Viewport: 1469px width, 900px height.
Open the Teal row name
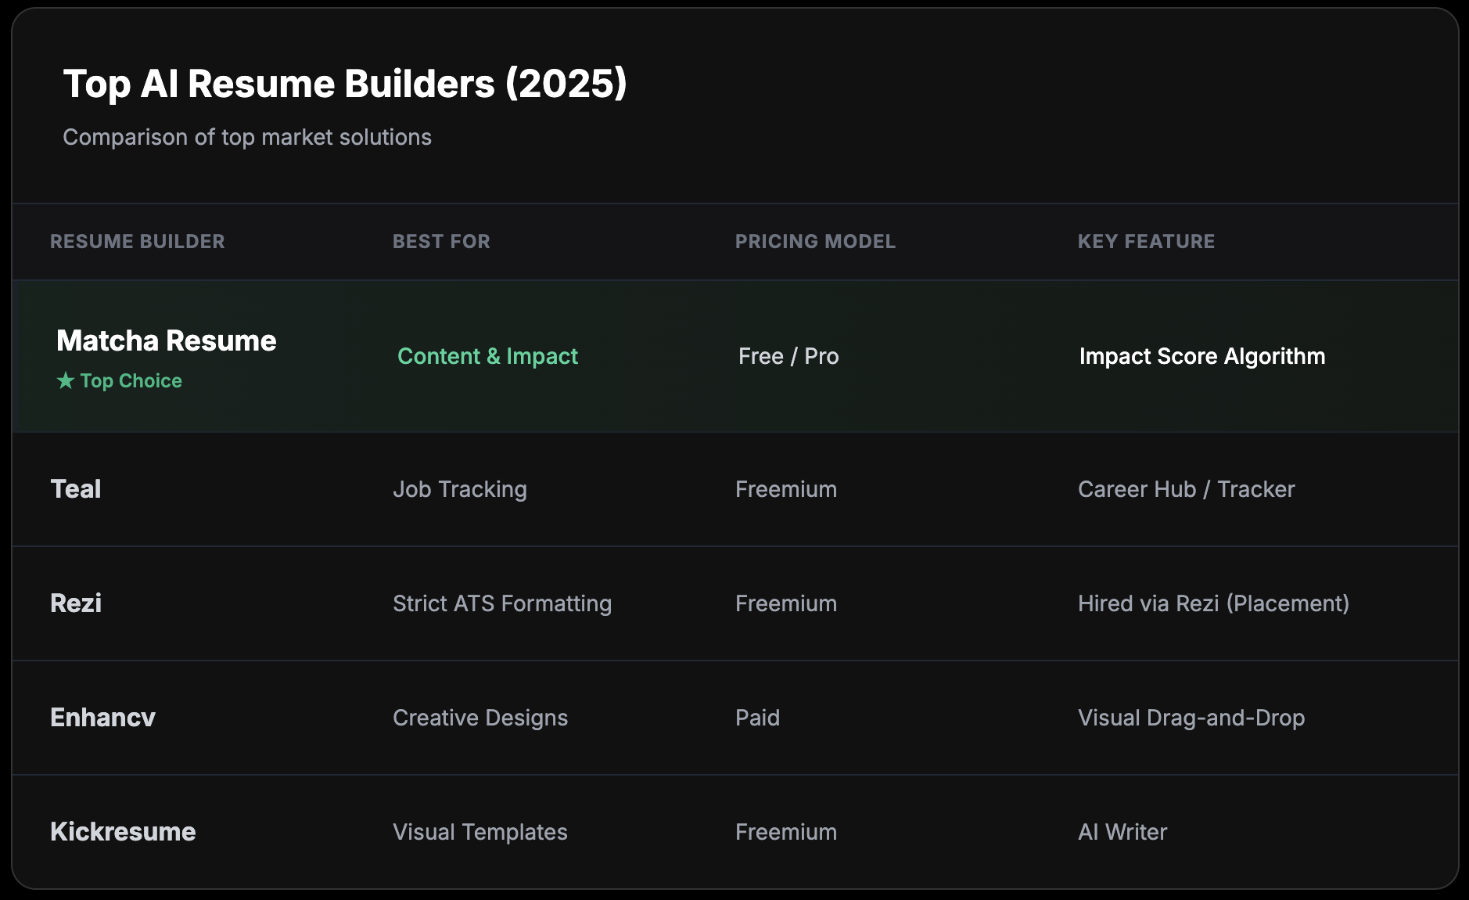tap(76, 489)
